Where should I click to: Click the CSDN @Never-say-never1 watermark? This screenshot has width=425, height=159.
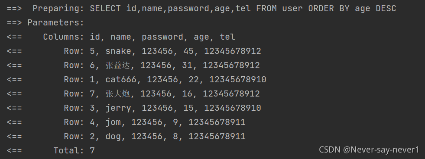(x=369, y=150)
